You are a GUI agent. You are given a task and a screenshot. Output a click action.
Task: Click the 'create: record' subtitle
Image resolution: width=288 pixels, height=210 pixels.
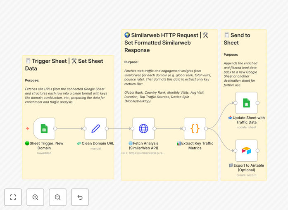[x=246, y=175]
